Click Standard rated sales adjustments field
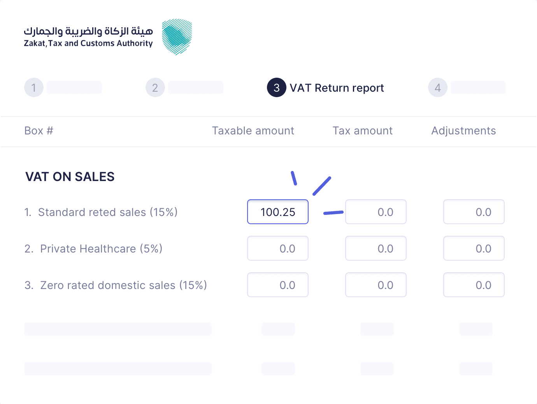Image resolution: width=537 pixels, height=404 pixels. point(474,212)
